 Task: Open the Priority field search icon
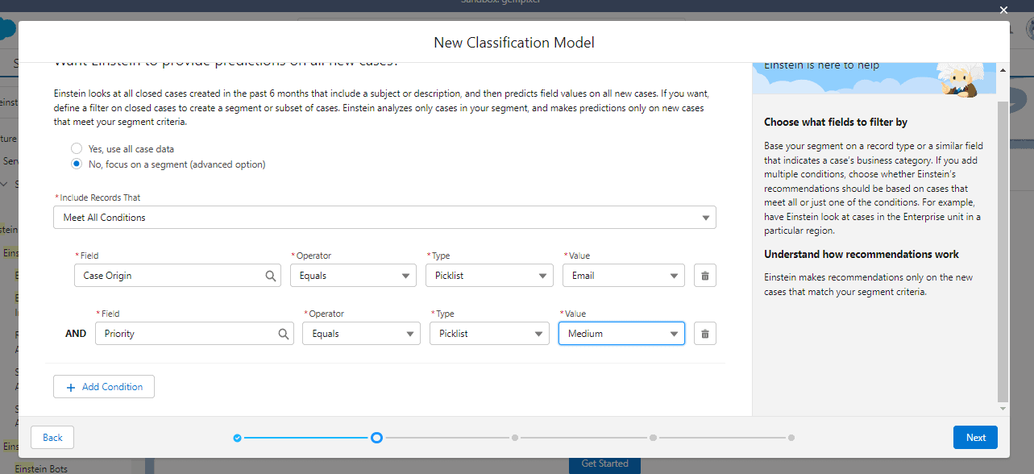283,333
